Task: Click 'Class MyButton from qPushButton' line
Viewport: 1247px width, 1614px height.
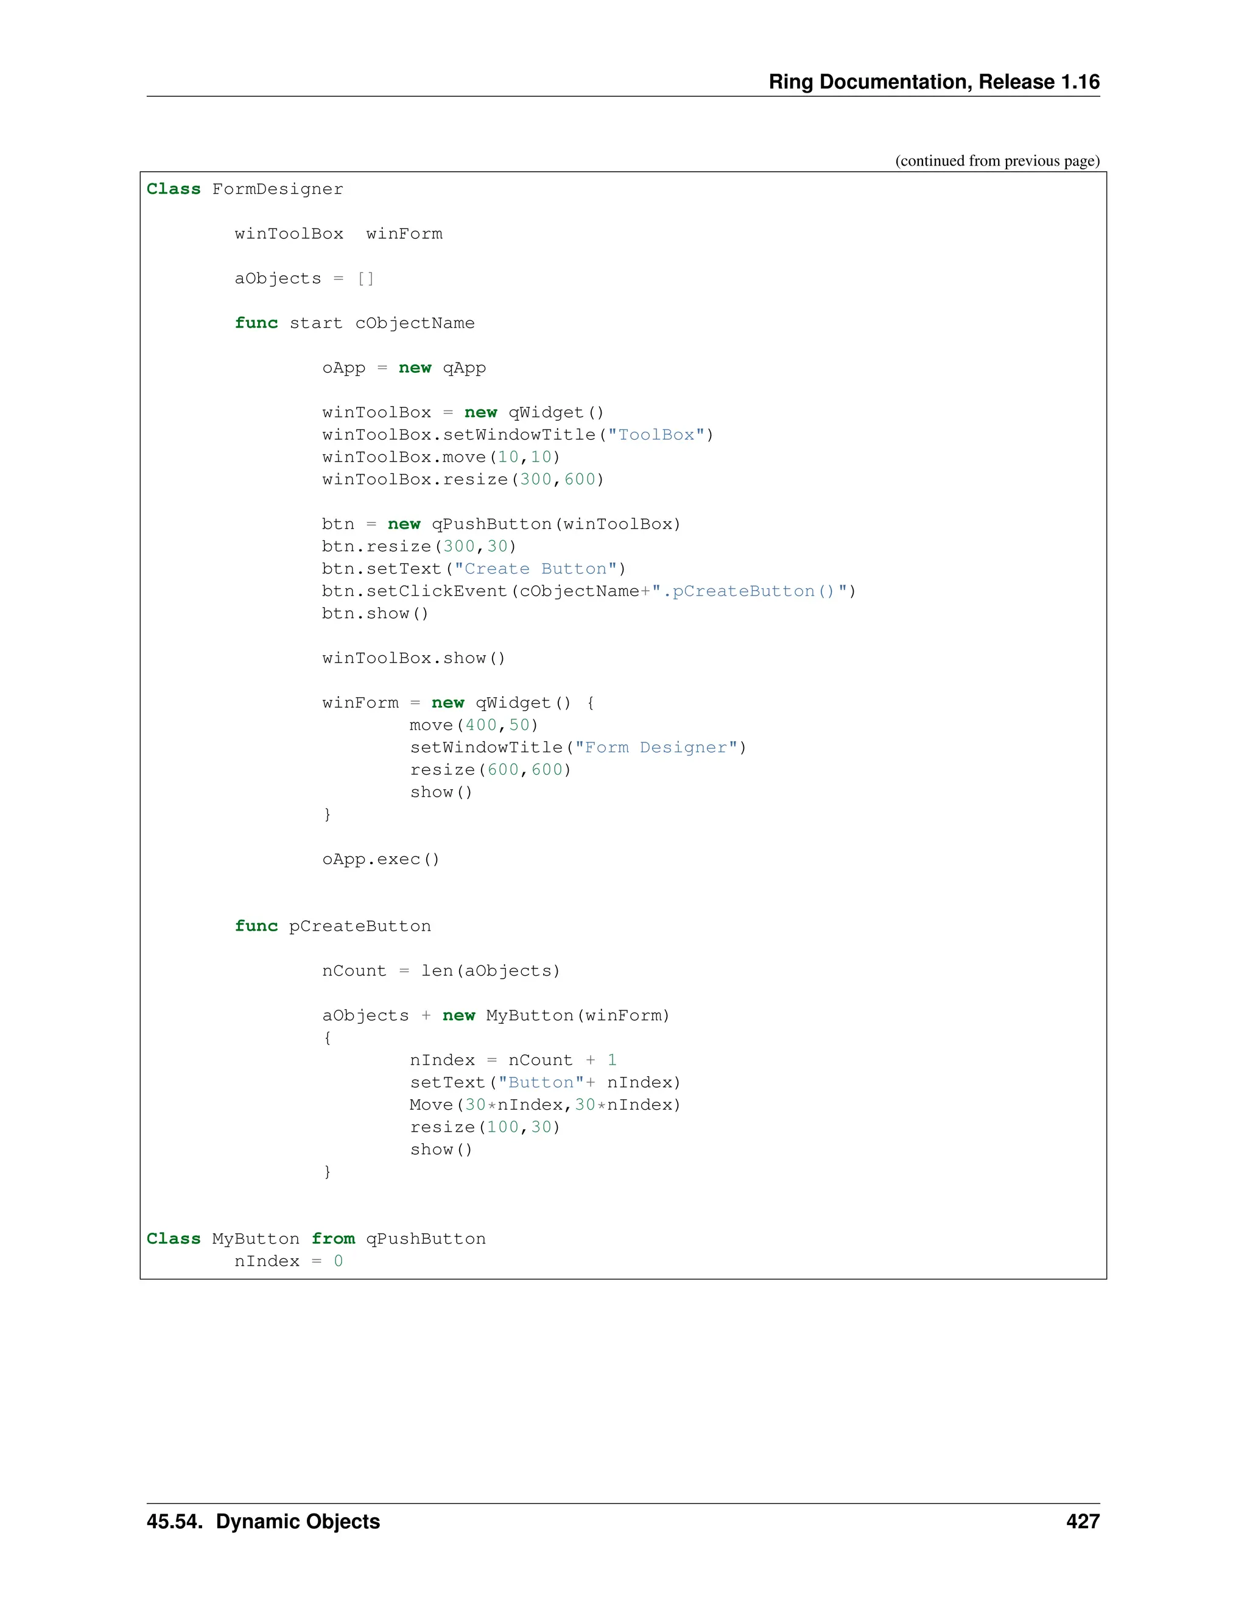Action: (315, 1239)
